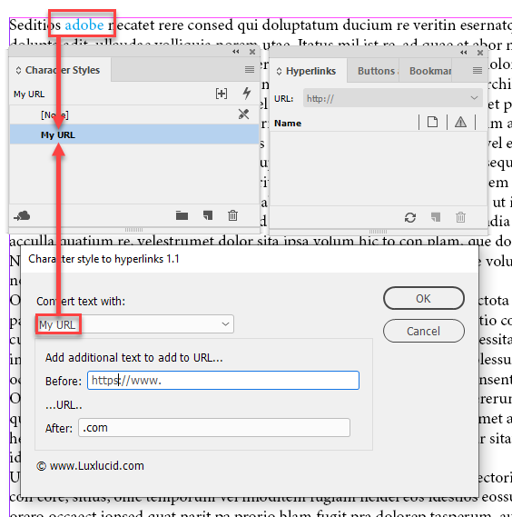This screenshot has height=517, width=512.
Task: Click the clear overrides icon beside [None]
Action: [x=243, y=114]
